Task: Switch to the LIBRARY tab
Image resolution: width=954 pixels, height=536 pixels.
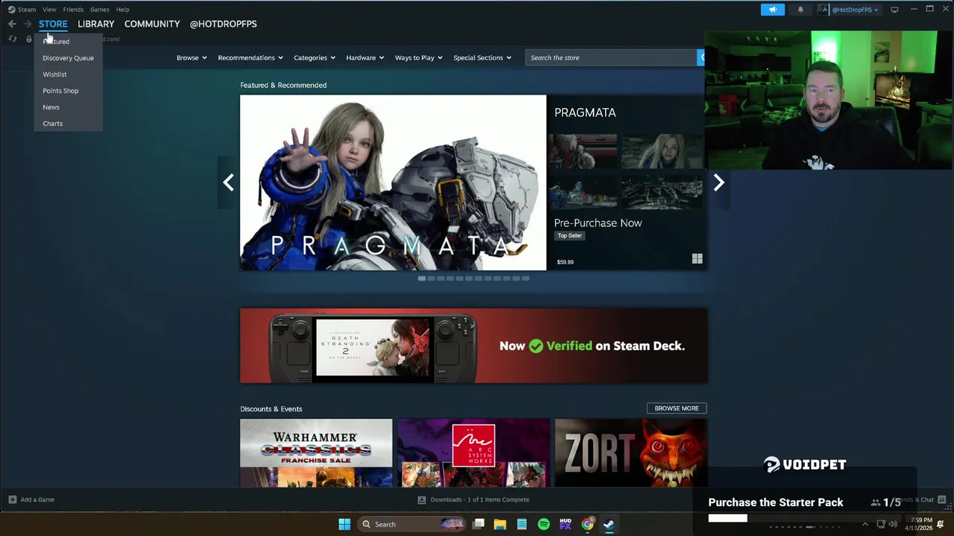Action: (x=96, y=24)
